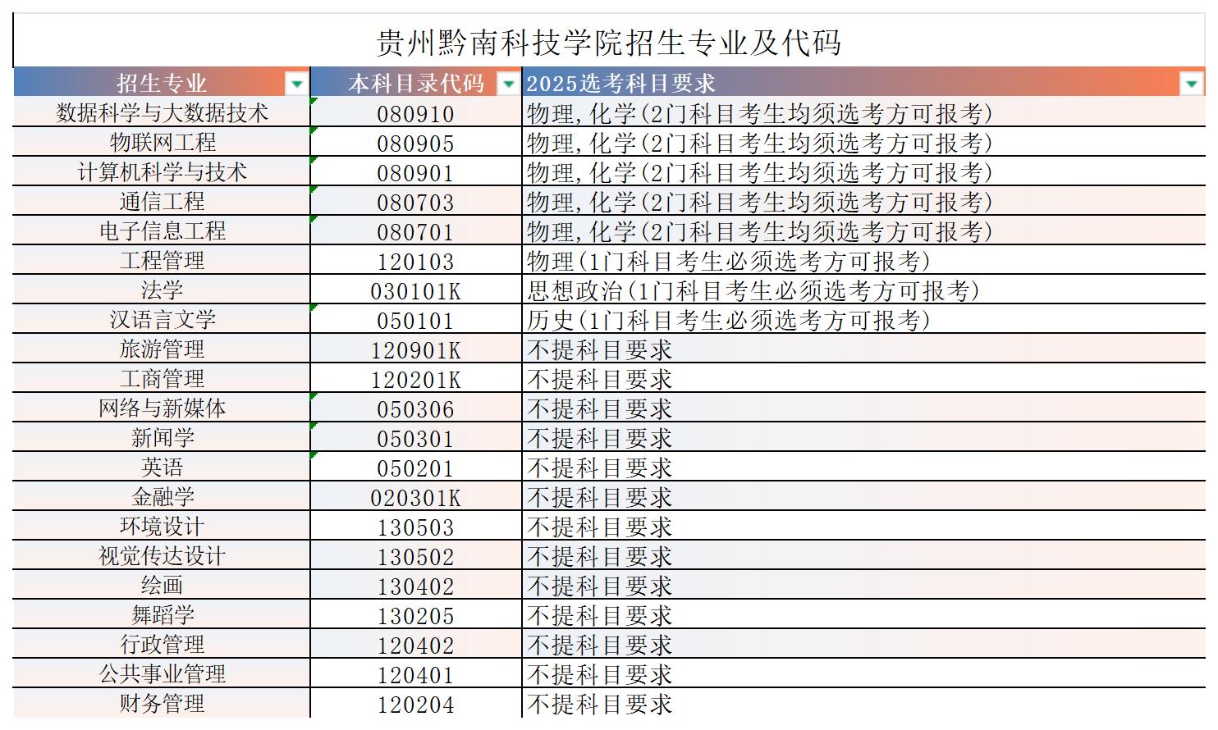Click the 计算机科学与技术 cell
The width and height of the screenshot is (1218, 730).
pyautogui.click(x=160, y=172)
